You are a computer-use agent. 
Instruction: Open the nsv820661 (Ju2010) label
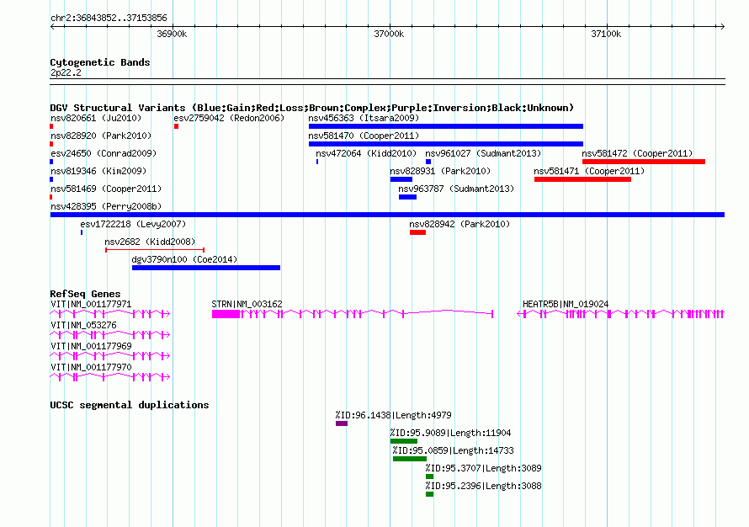pyautogui.click(x=96, y=118)
